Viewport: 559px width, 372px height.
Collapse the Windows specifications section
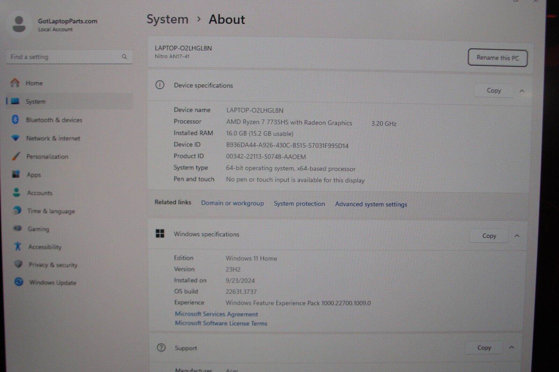(517, 236)
